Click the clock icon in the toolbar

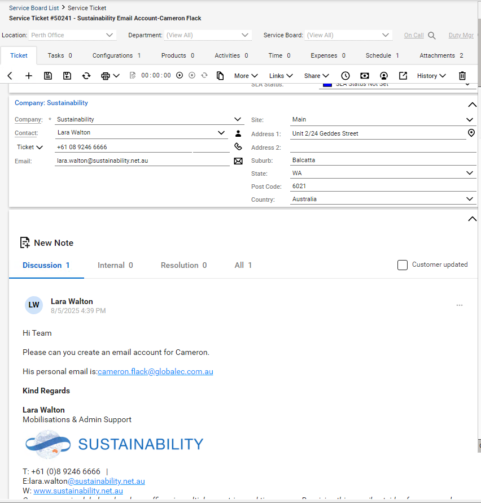(x=346, y=76)
